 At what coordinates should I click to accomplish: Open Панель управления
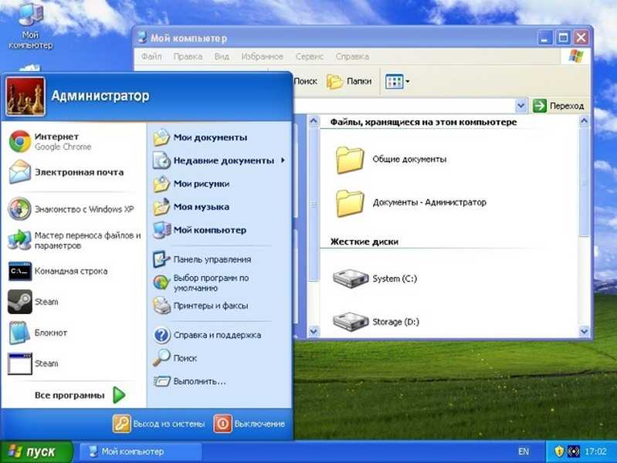tap(202, 259)
